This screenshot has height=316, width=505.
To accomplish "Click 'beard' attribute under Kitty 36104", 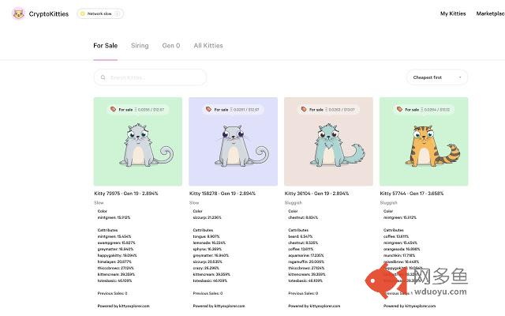I will [300, 236].
